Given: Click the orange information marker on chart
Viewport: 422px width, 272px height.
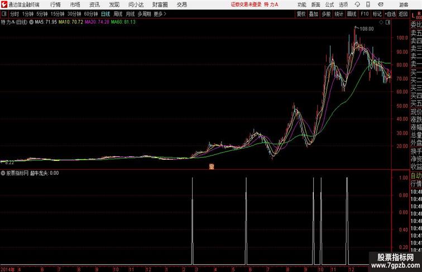Looking at the screenshot, I should (x=212, y=166).
